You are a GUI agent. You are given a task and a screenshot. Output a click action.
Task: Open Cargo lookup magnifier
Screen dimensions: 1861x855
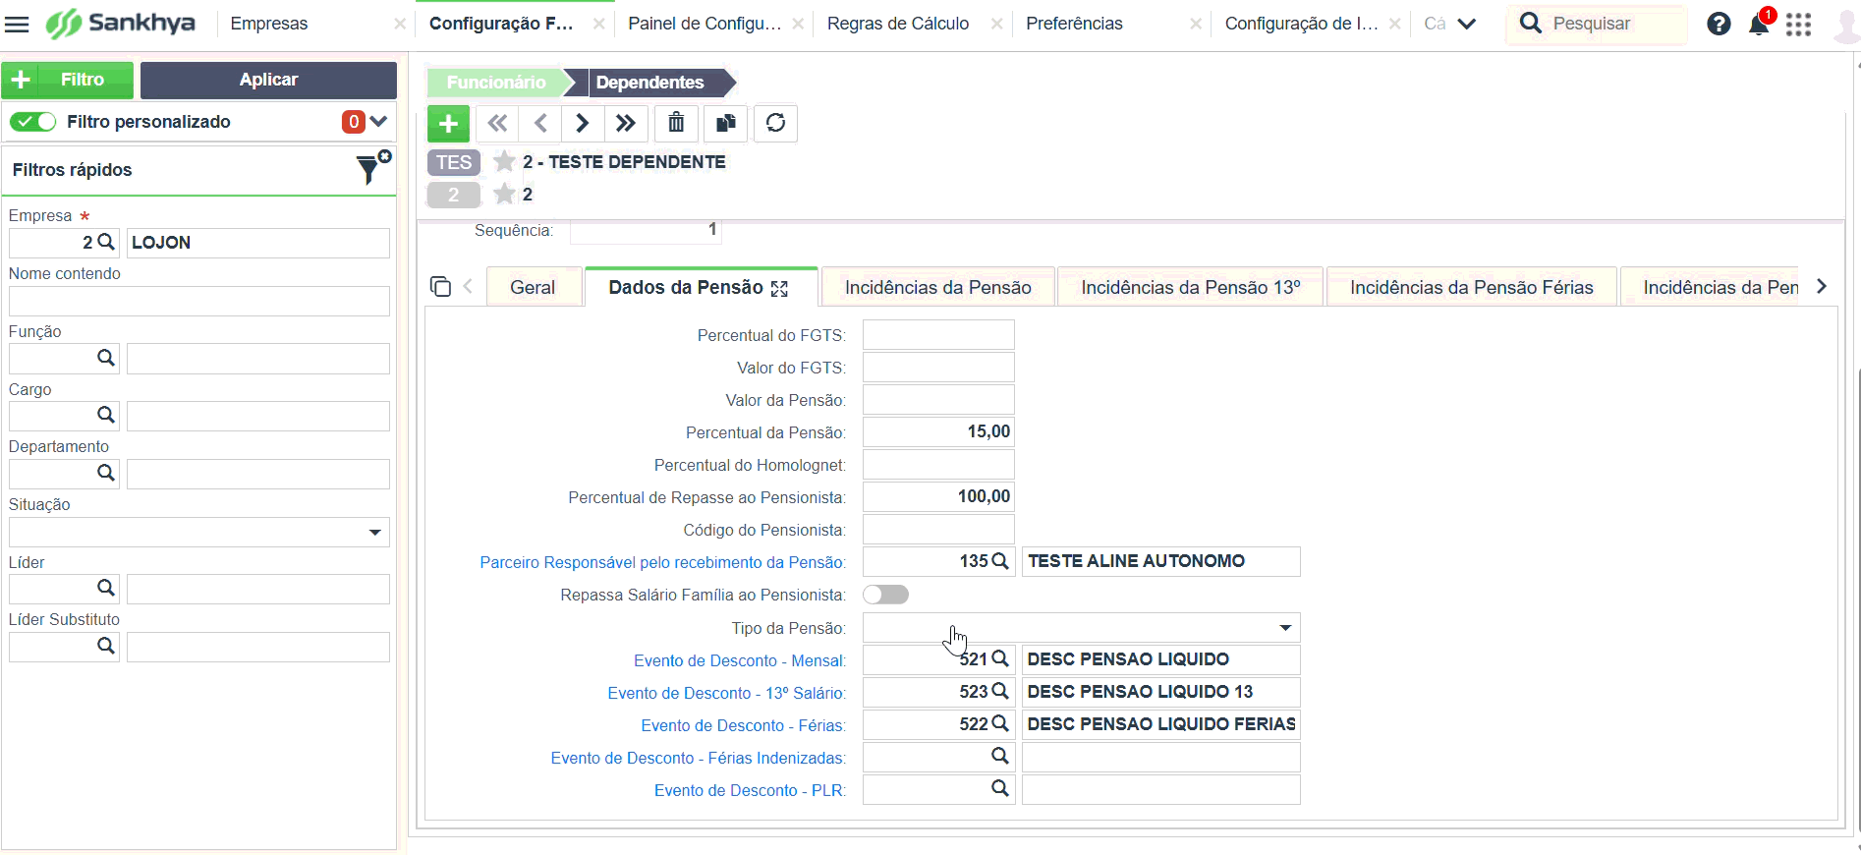point(106,415)
